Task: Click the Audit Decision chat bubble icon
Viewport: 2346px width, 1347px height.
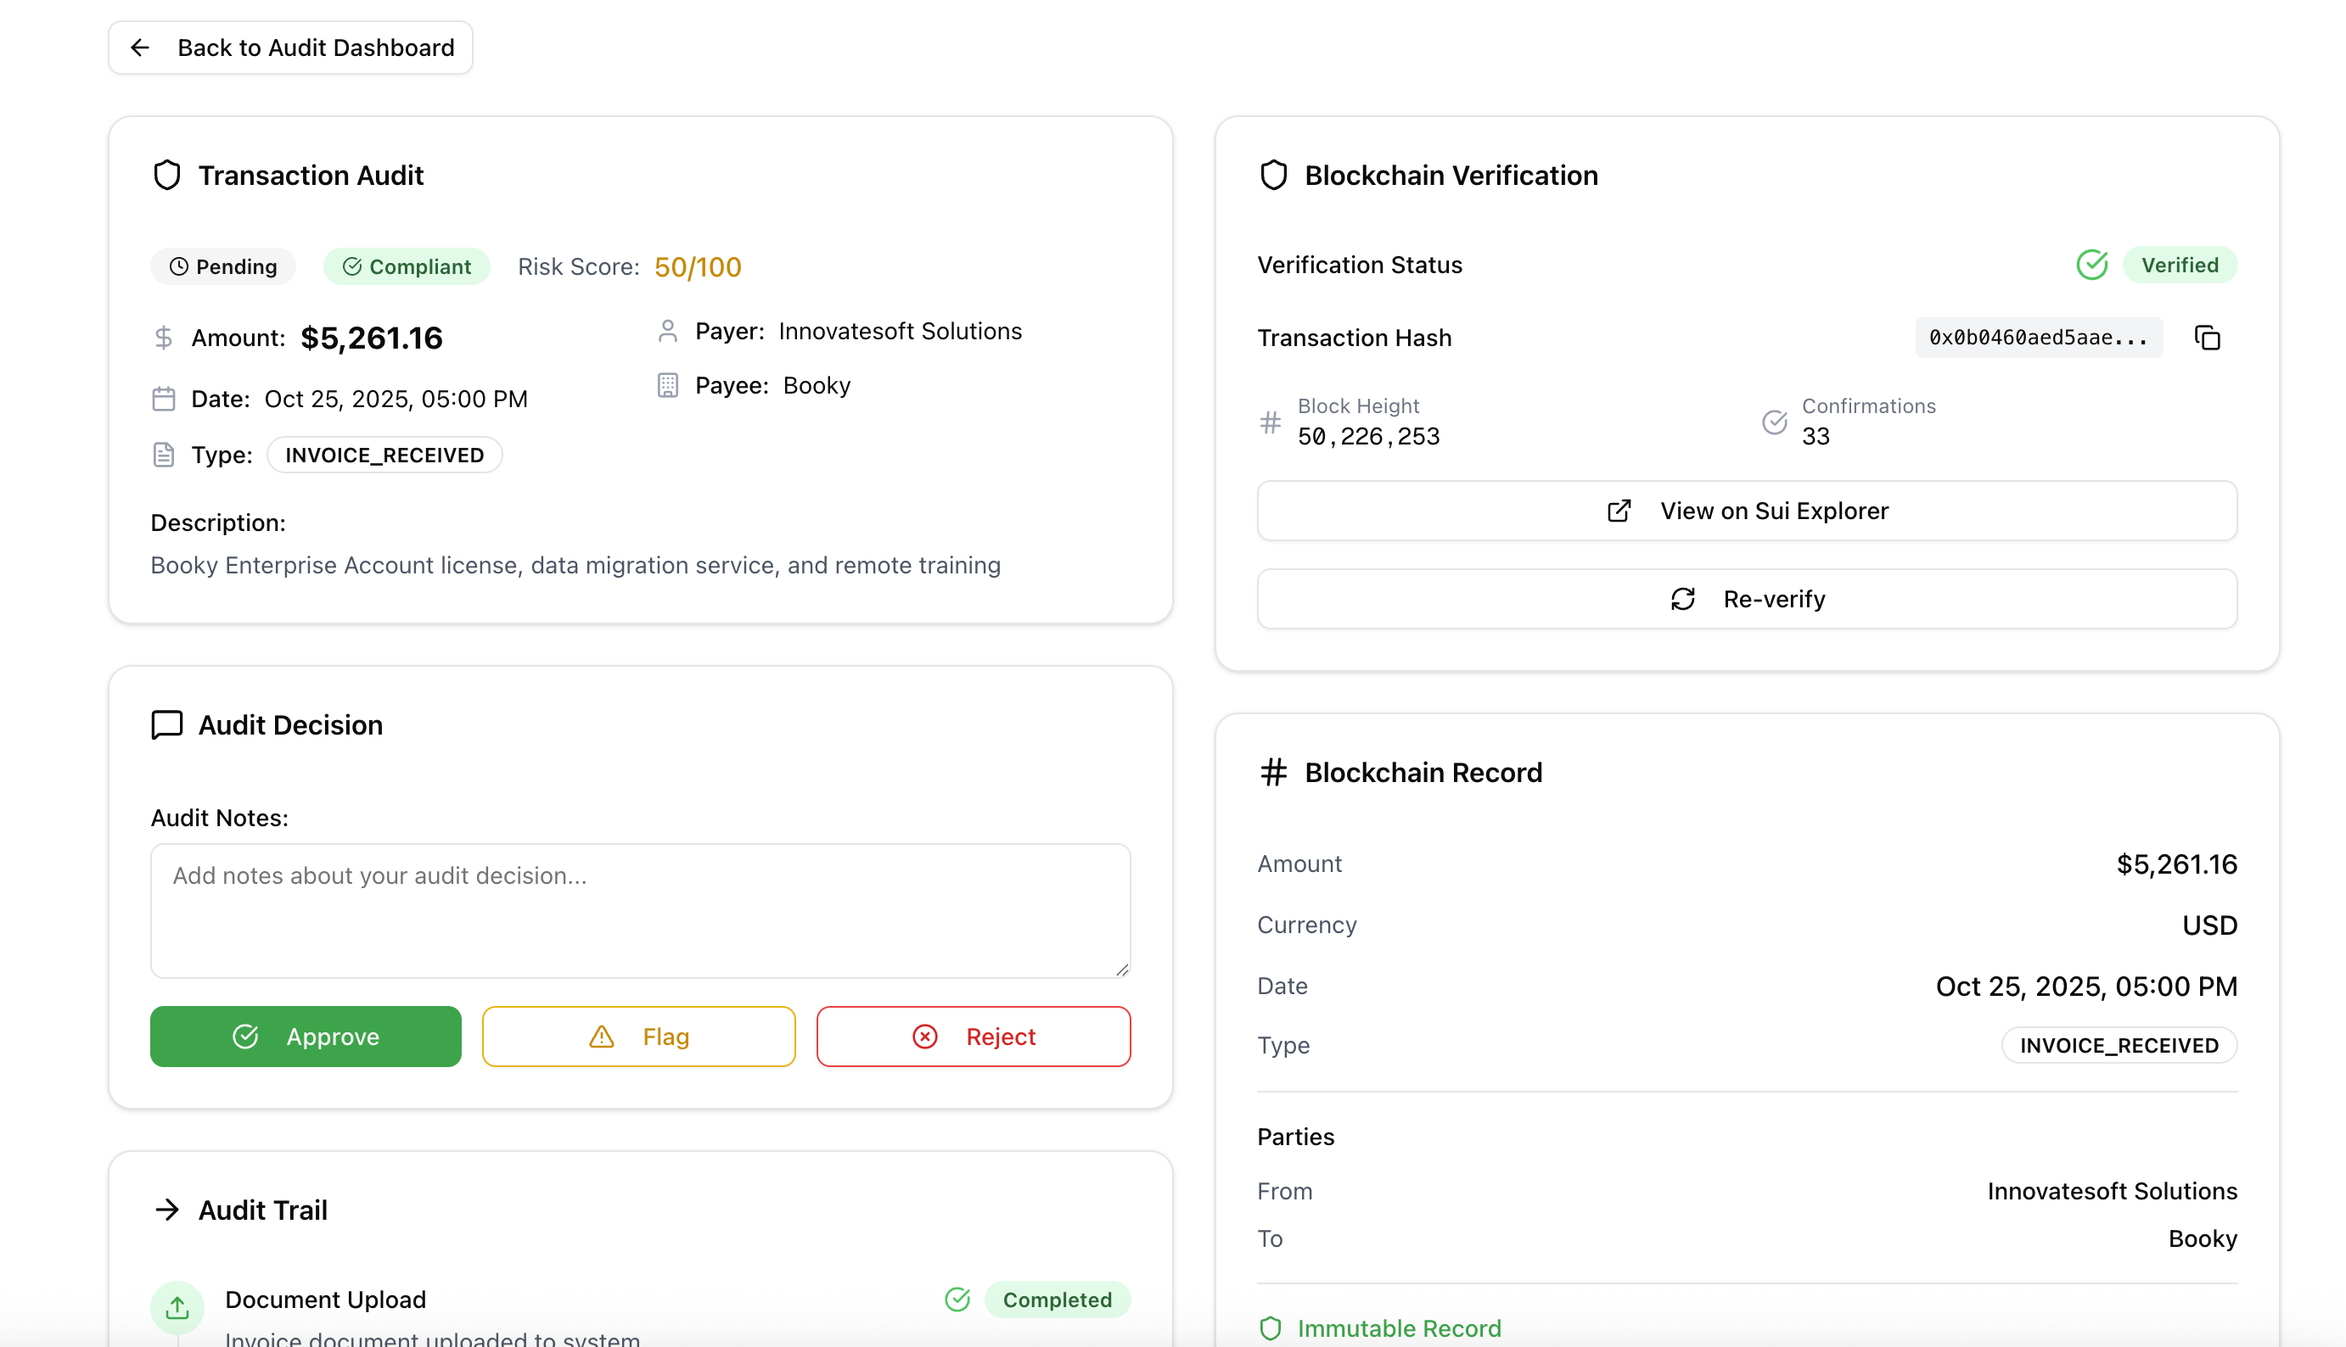Action: coord(166,724)
